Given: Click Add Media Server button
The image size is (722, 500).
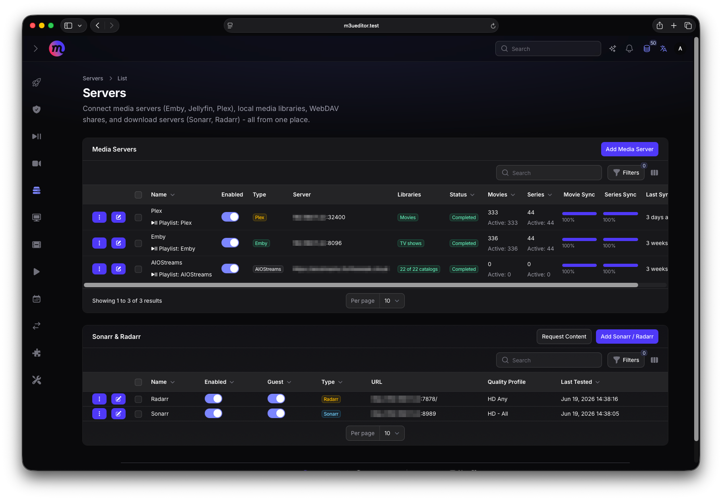Looking at the screenshot, I should tap(629, 149).
